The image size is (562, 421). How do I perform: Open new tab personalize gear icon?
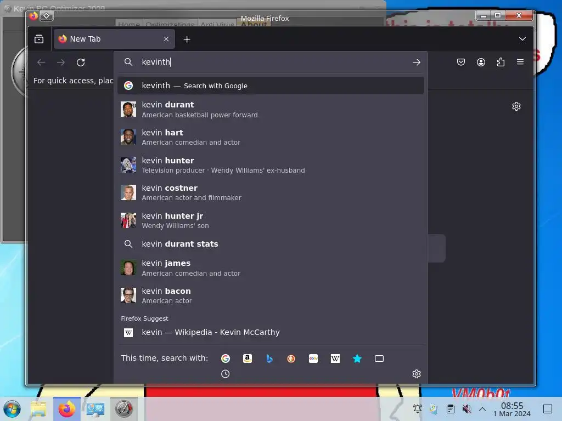(516, 106)
